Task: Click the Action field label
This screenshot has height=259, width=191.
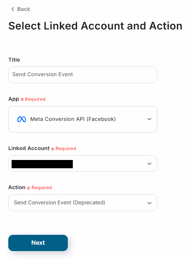Action: (x=17, y=187)
